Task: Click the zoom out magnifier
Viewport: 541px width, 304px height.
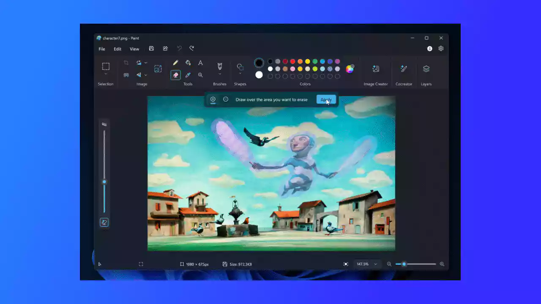Action: [x=389, y=264]
